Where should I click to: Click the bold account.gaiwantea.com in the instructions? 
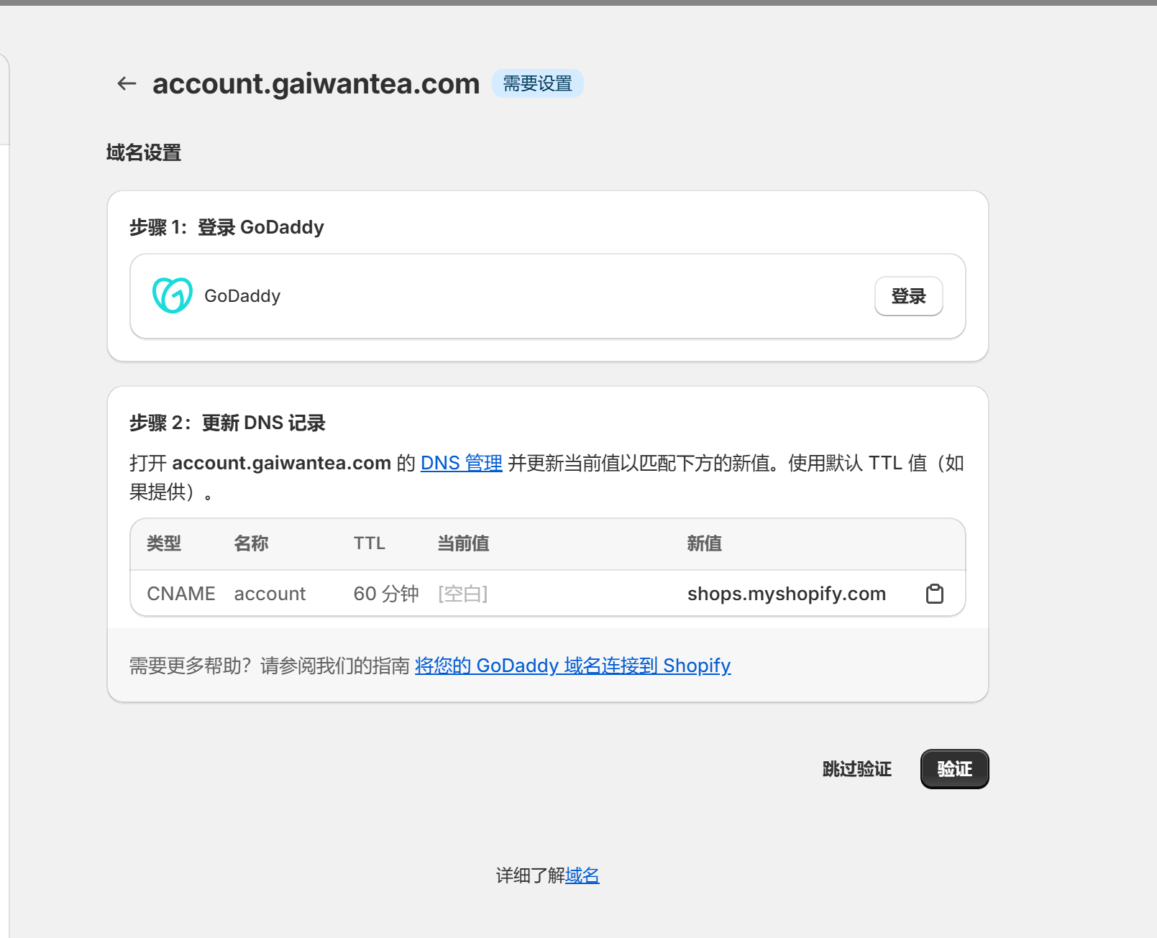pyautogui.click(x=282, y=463)
